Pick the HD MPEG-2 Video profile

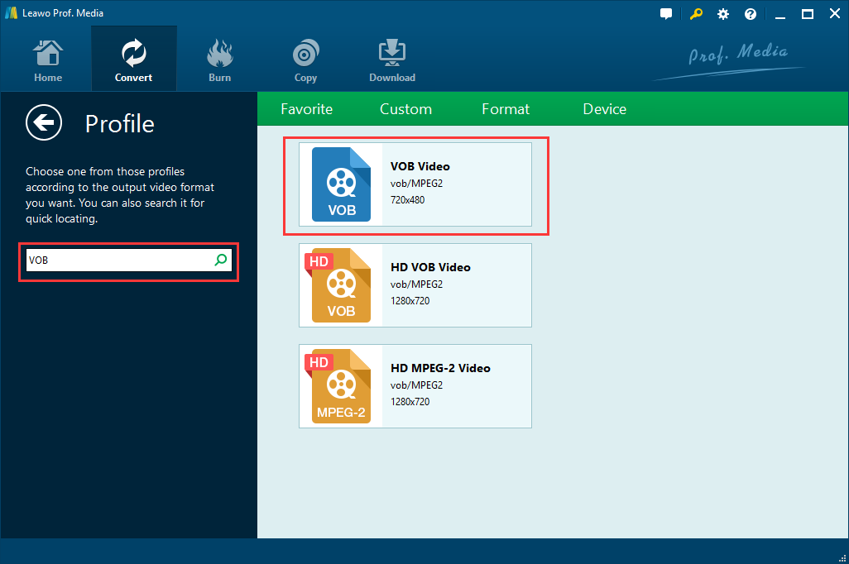(x=415, y=386)
